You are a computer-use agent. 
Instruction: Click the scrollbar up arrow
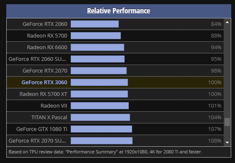pos(227,22)
